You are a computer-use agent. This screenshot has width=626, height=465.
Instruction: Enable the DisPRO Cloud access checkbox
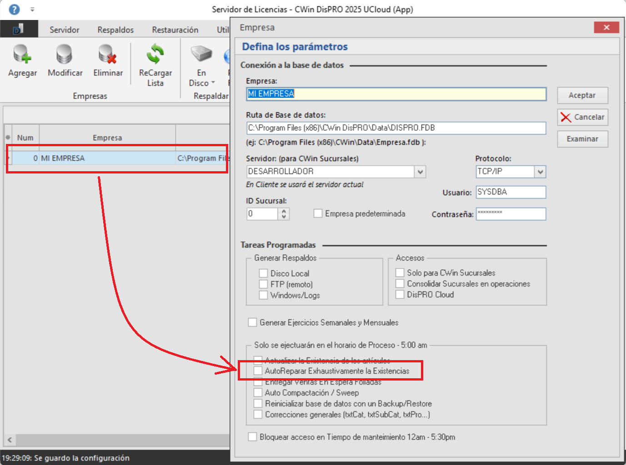coord(400,295)
